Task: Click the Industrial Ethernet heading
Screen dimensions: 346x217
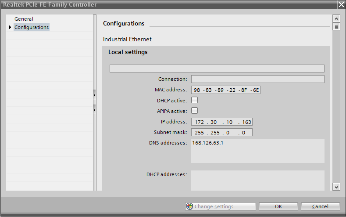Action: [127, 40]
